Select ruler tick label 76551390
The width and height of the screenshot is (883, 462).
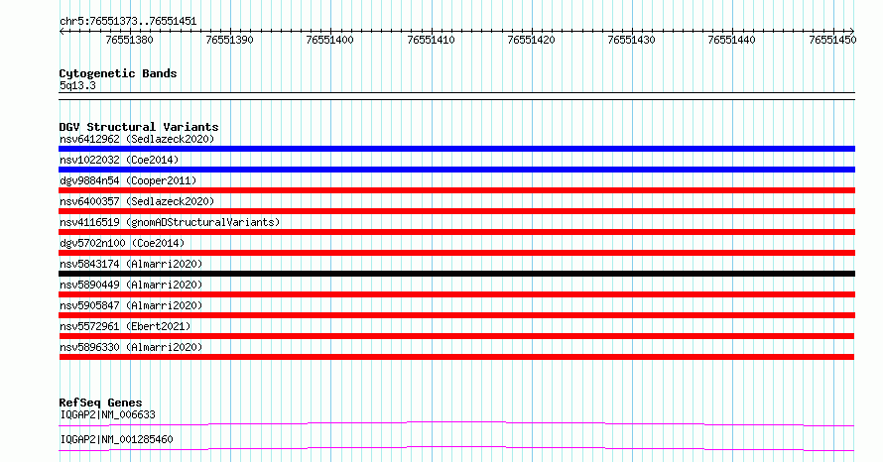[229, 40]
